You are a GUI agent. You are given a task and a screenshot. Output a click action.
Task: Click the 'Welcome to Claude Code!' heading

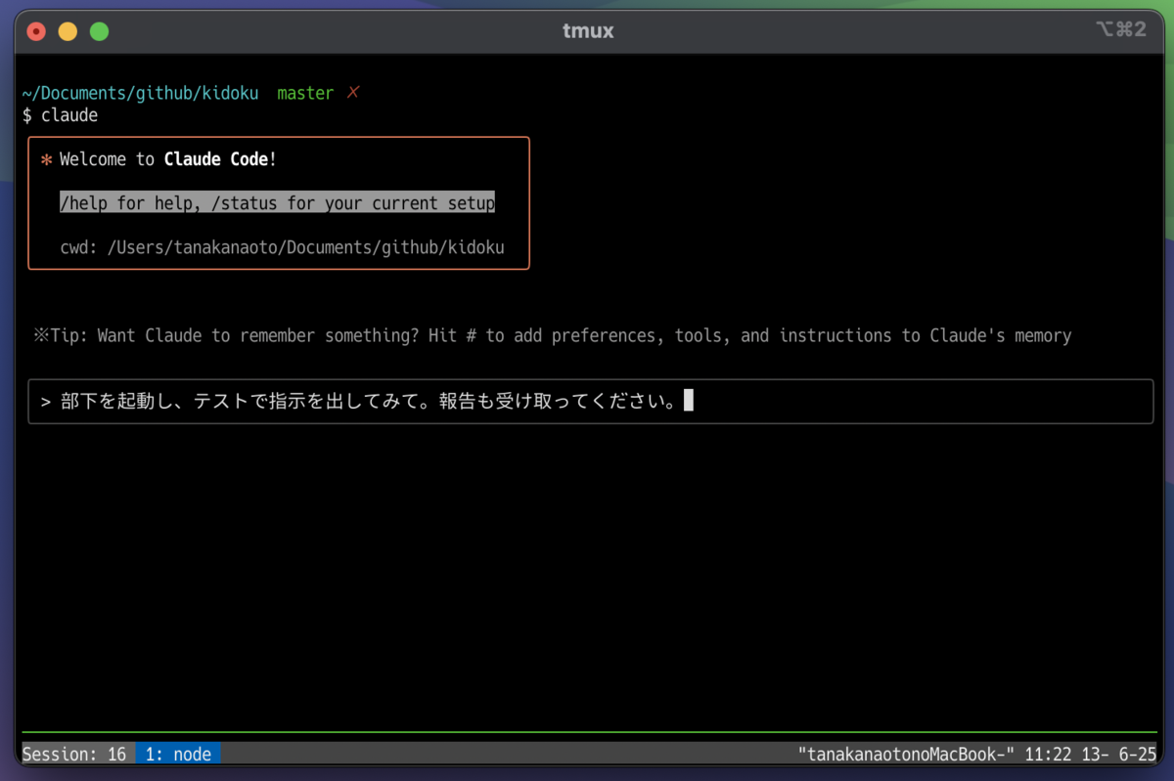[168, 159]
